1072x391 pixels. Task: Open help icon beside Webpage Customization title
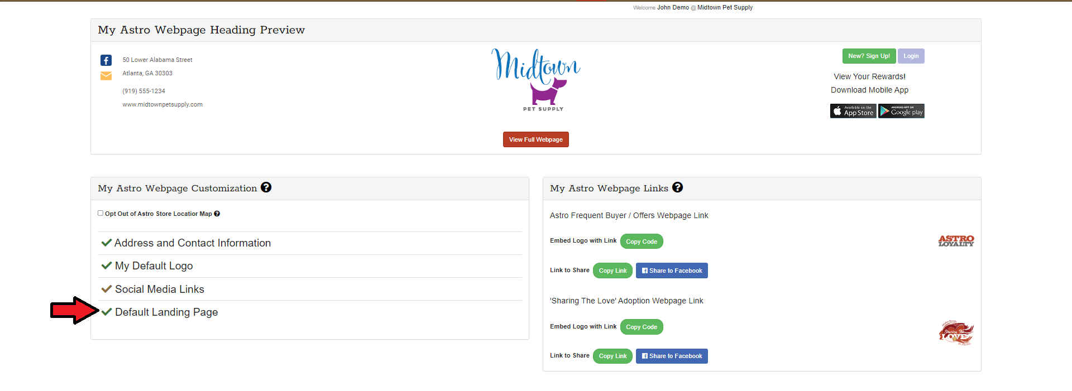266,187
